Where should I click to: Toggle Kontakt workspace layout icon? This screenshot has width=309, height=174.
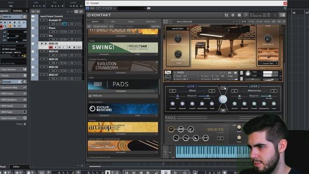(x=239, y=15)
